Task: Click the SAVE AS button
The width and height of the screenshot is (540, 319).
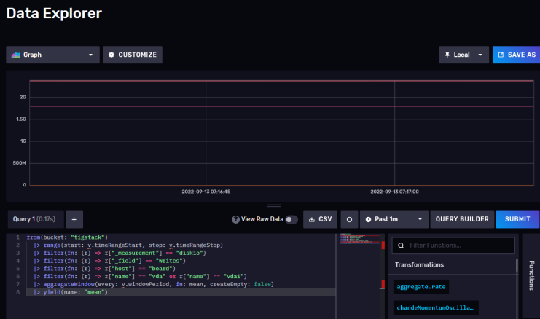Action: (516, 55)
